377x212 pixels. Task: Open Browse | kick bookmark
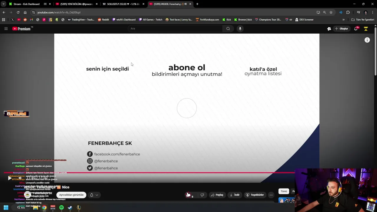click(243, 20)
